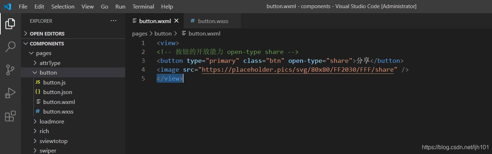Collapse the pages folder
This screenshot has height=154, width=492.
pos(31,53)
